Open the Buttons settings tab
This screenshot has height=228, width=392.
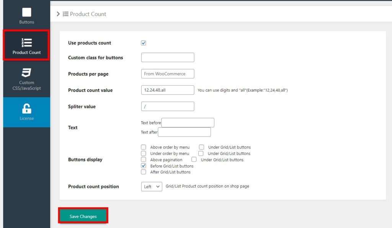pyautogui.click(x=26, y=15)
